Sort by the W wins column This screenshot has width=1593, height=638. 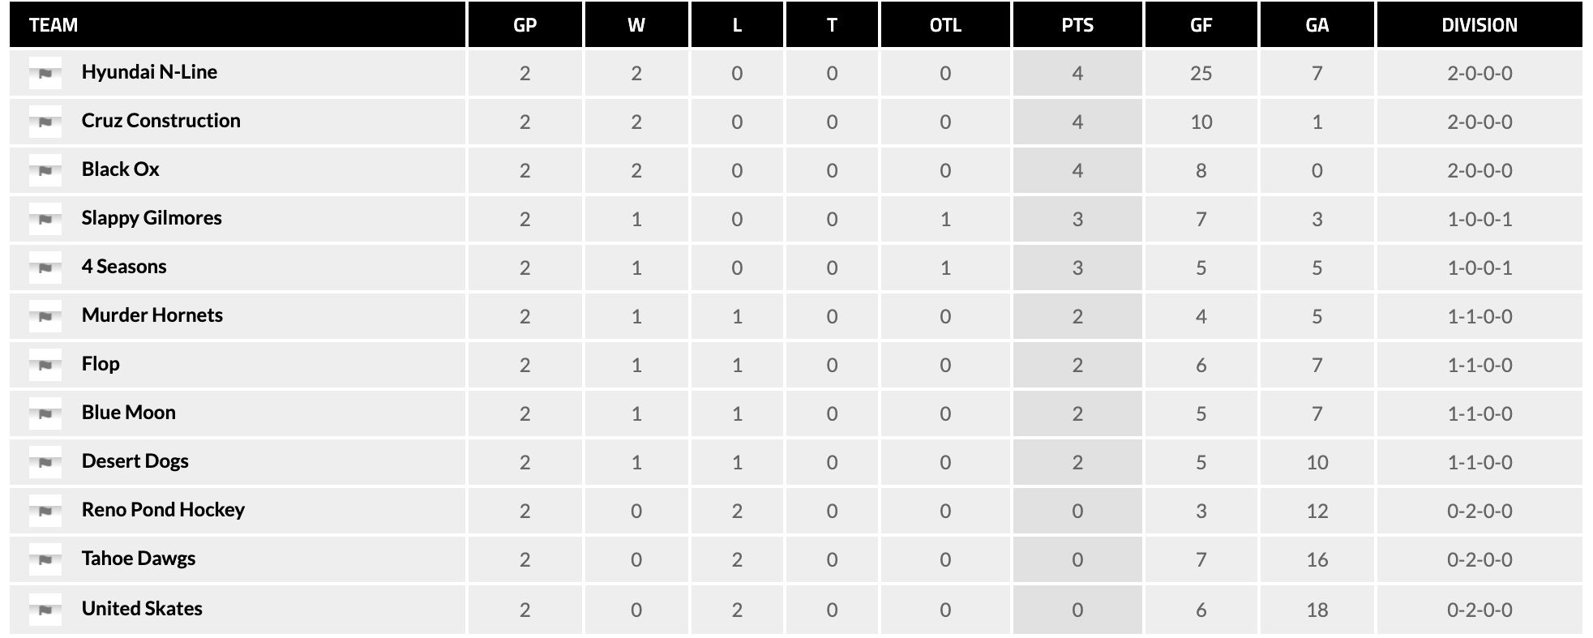click(636, 25)
